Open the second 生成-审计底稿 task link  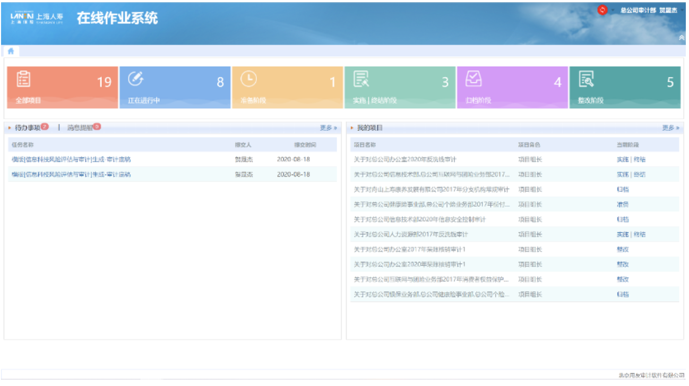click(x=71, y=174)
